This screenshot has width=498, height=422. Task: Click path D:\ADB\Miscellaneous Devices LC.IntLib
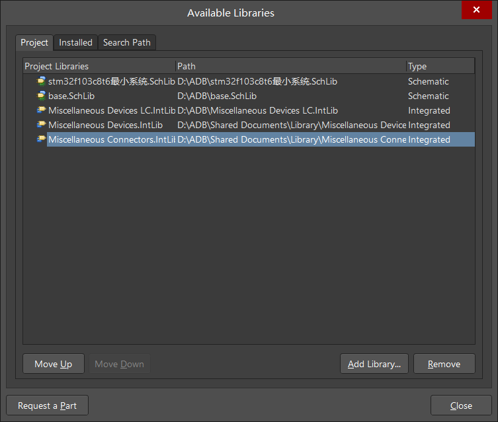[257, 110]
